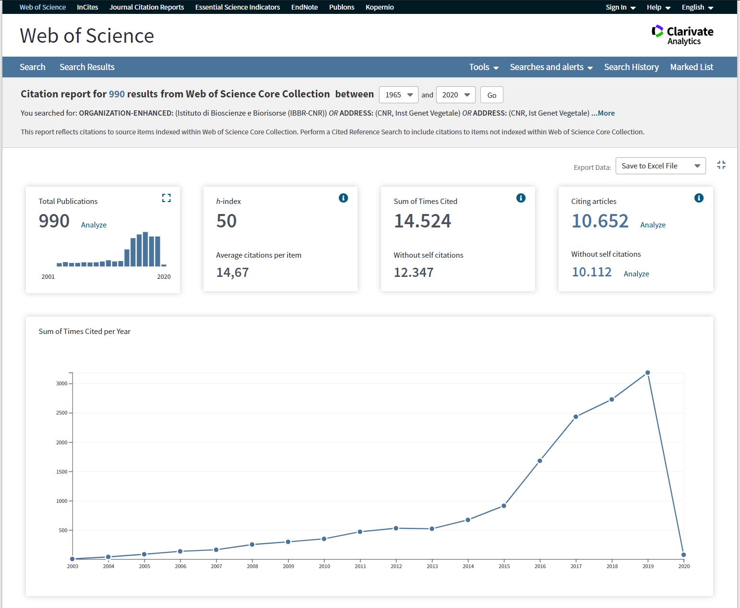Open the start year 1965 dropdown
Viewport: 740px width, 608px height.
pyautogui.click(x=399, y=95)
